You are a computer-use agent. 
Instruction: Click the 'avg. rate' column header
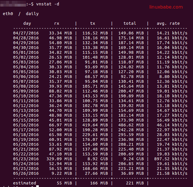(x=168, y=23)
